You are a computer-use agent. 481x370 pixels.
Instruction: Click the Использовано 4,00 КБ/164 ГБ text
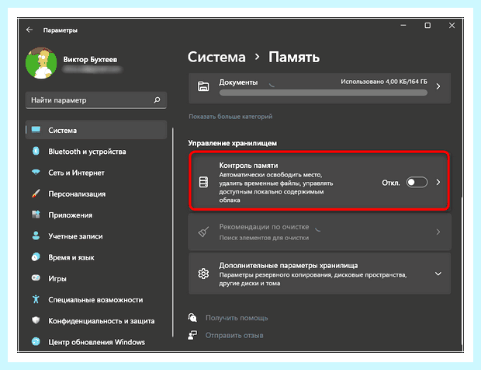[x=384, y=82]
